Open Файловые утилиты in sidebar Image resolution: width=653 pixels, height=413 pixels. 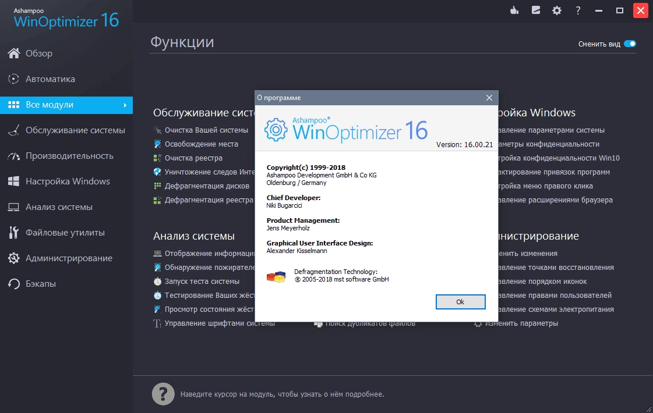point(66,233)
